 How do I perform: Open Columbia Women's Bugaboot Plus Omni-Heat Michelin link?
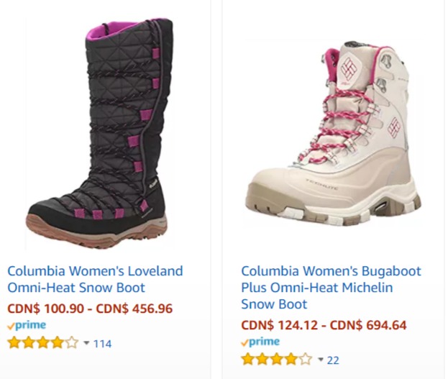tap(331, 287)
